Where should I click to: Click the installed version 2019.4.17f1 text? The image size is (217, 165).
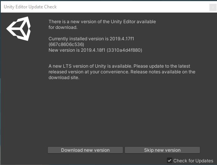click(x=122, y=39)
